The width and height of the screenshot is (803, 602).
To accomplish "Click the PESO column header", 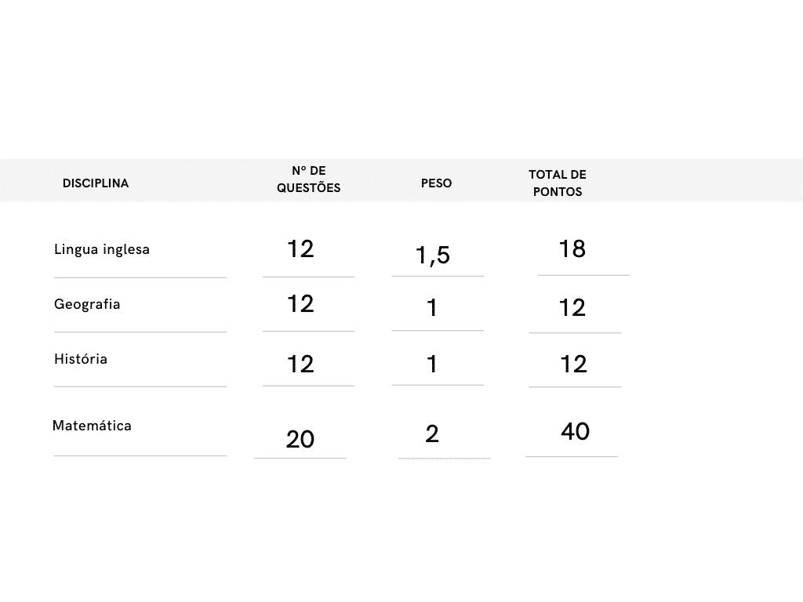I will point(436,183).
